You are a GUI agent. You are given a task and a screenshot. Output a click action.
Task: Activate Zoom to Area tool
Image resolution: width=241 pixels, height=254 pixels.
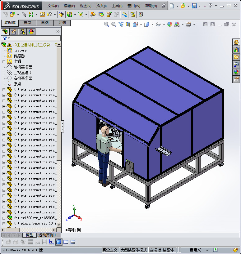[x=114, y=24]
